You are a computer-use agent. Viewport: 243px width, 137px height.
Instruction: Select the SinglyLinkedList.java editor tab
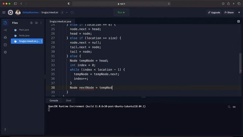pyautogui.click(x=60, y=21)
